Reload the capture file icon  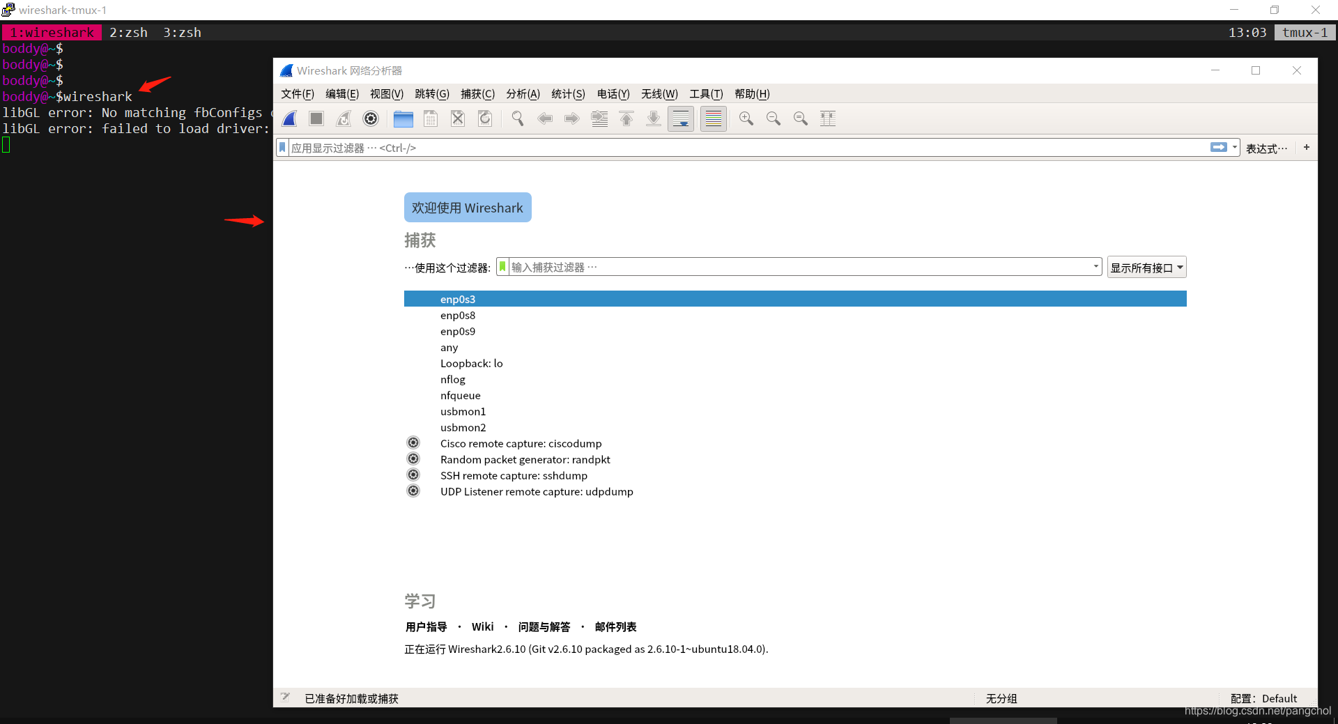pos(485,118)
